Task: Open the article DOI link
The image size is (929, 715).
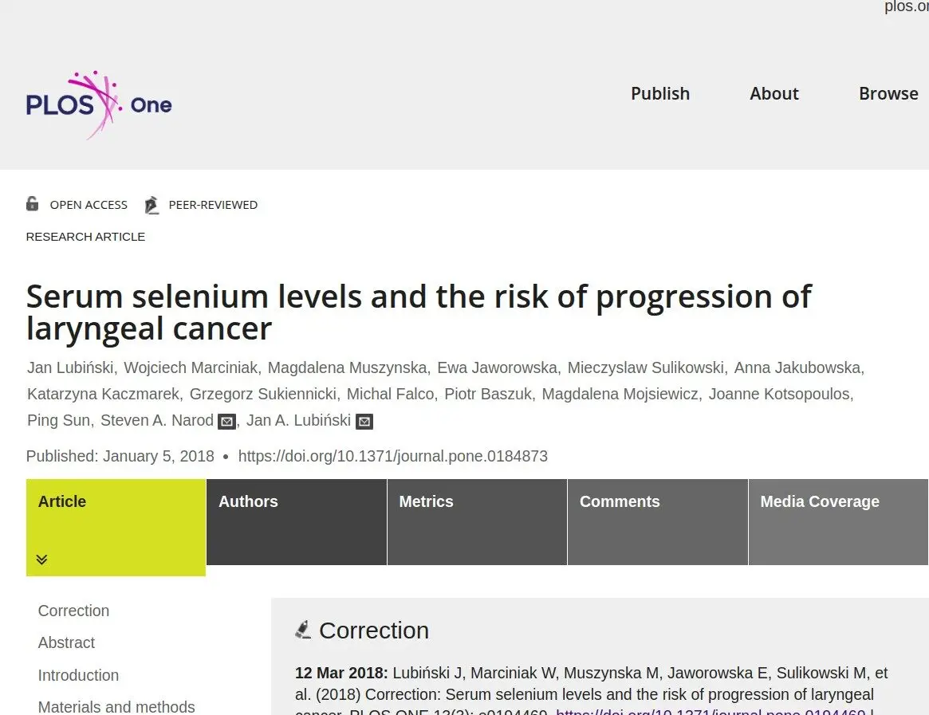Action: tap(393, 456)
